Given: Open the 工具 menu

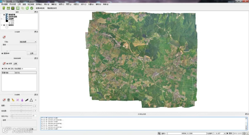Looking at the screenshot, I should 19,4.
